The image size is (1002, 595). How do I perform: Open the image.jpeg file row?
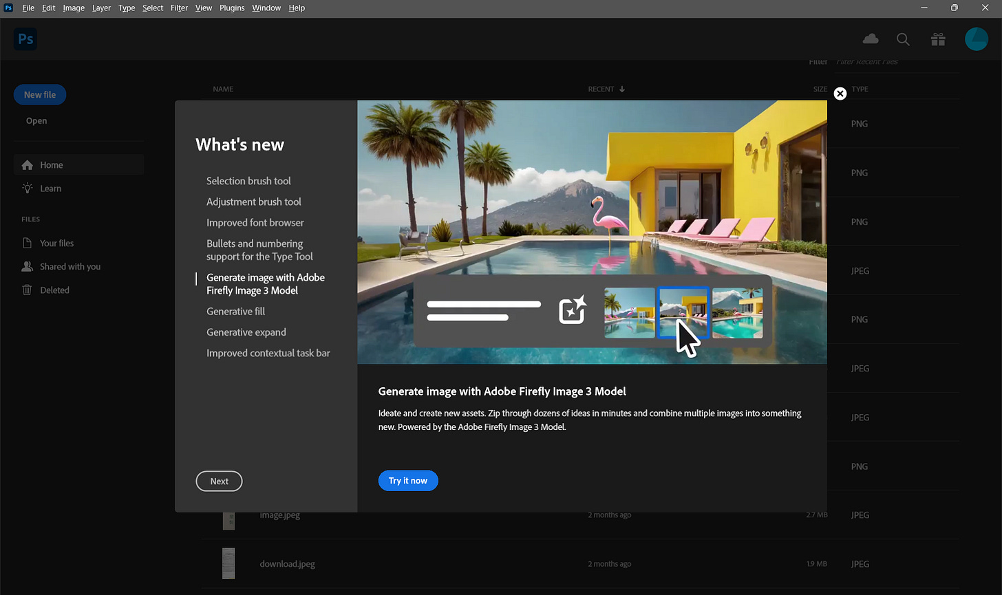(579, 515)
